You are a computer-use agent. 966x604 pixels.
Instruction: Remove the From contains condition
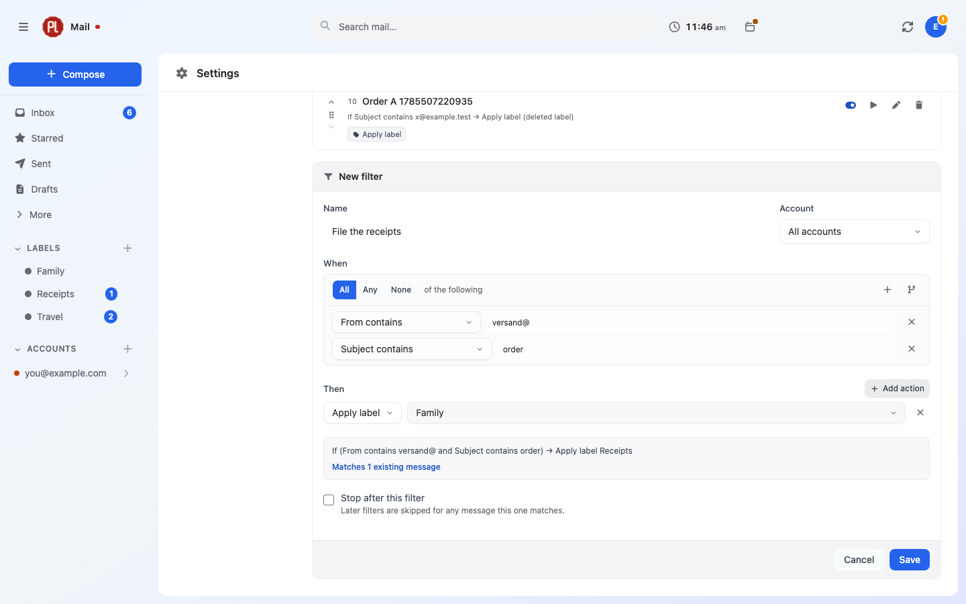tap(912, 322)
